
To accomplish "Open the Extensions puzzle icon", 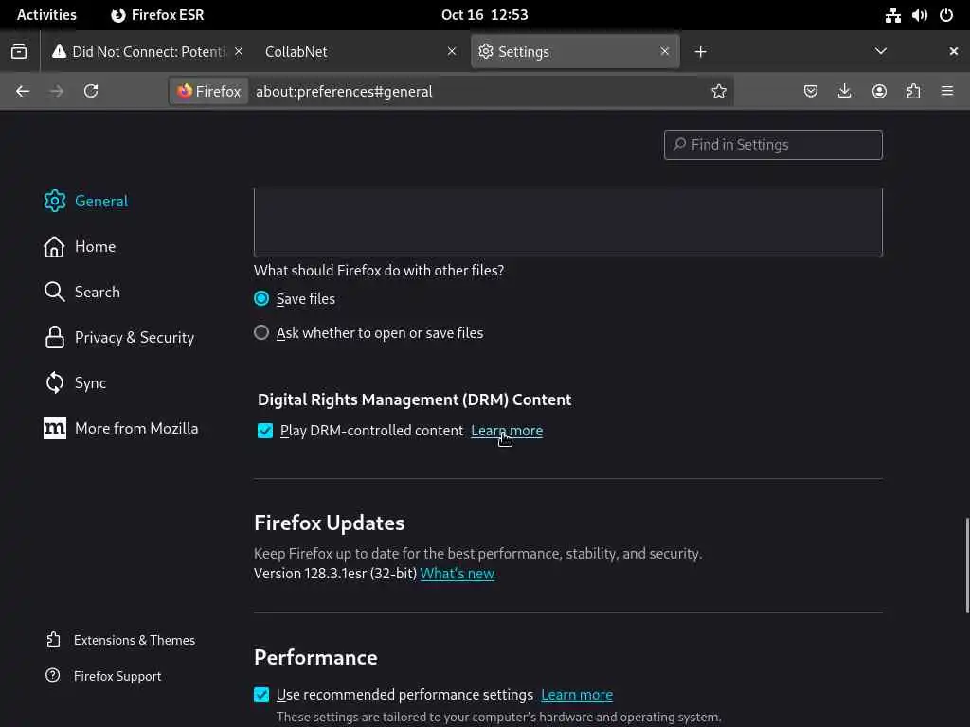I will pos(913,91).
